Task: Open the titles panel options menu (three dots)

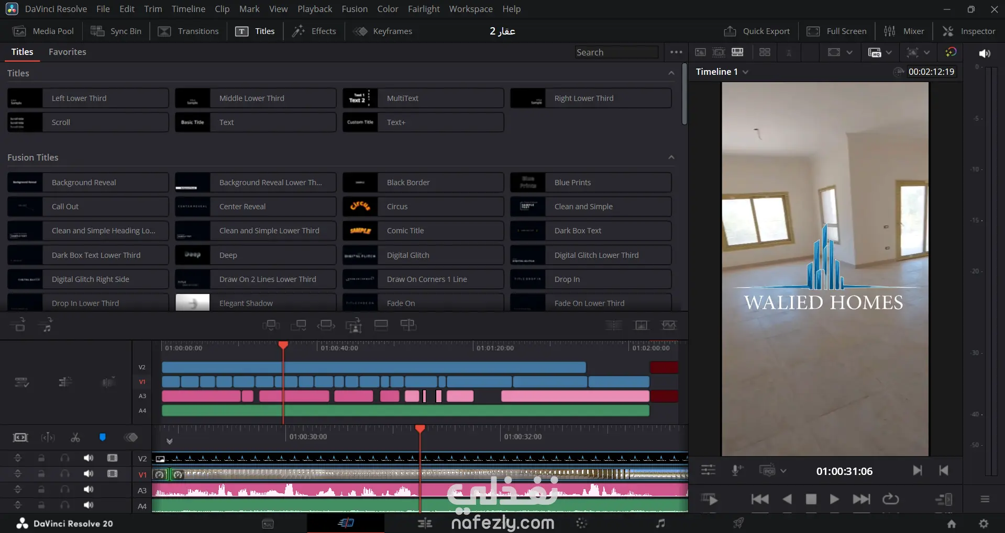Action: (676, 52)
